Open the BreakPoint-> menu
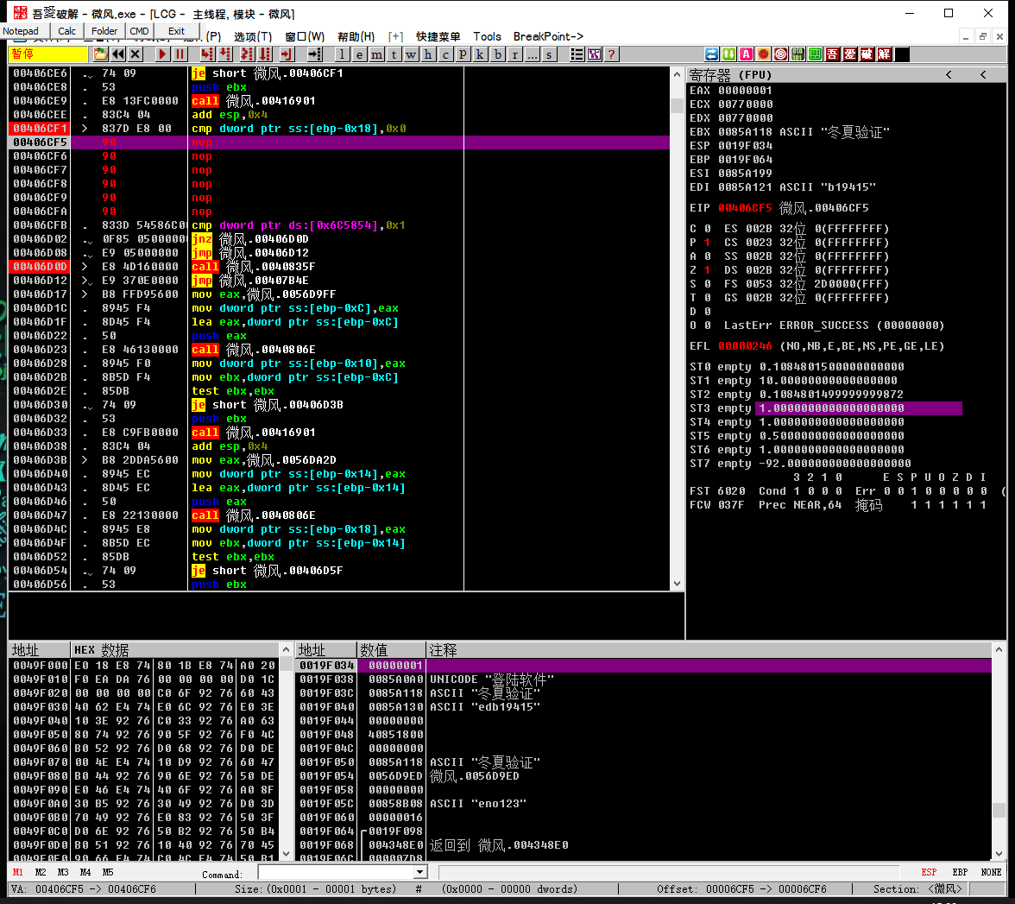The height and width of the screenshot is (904, 1015). point(548,37)
